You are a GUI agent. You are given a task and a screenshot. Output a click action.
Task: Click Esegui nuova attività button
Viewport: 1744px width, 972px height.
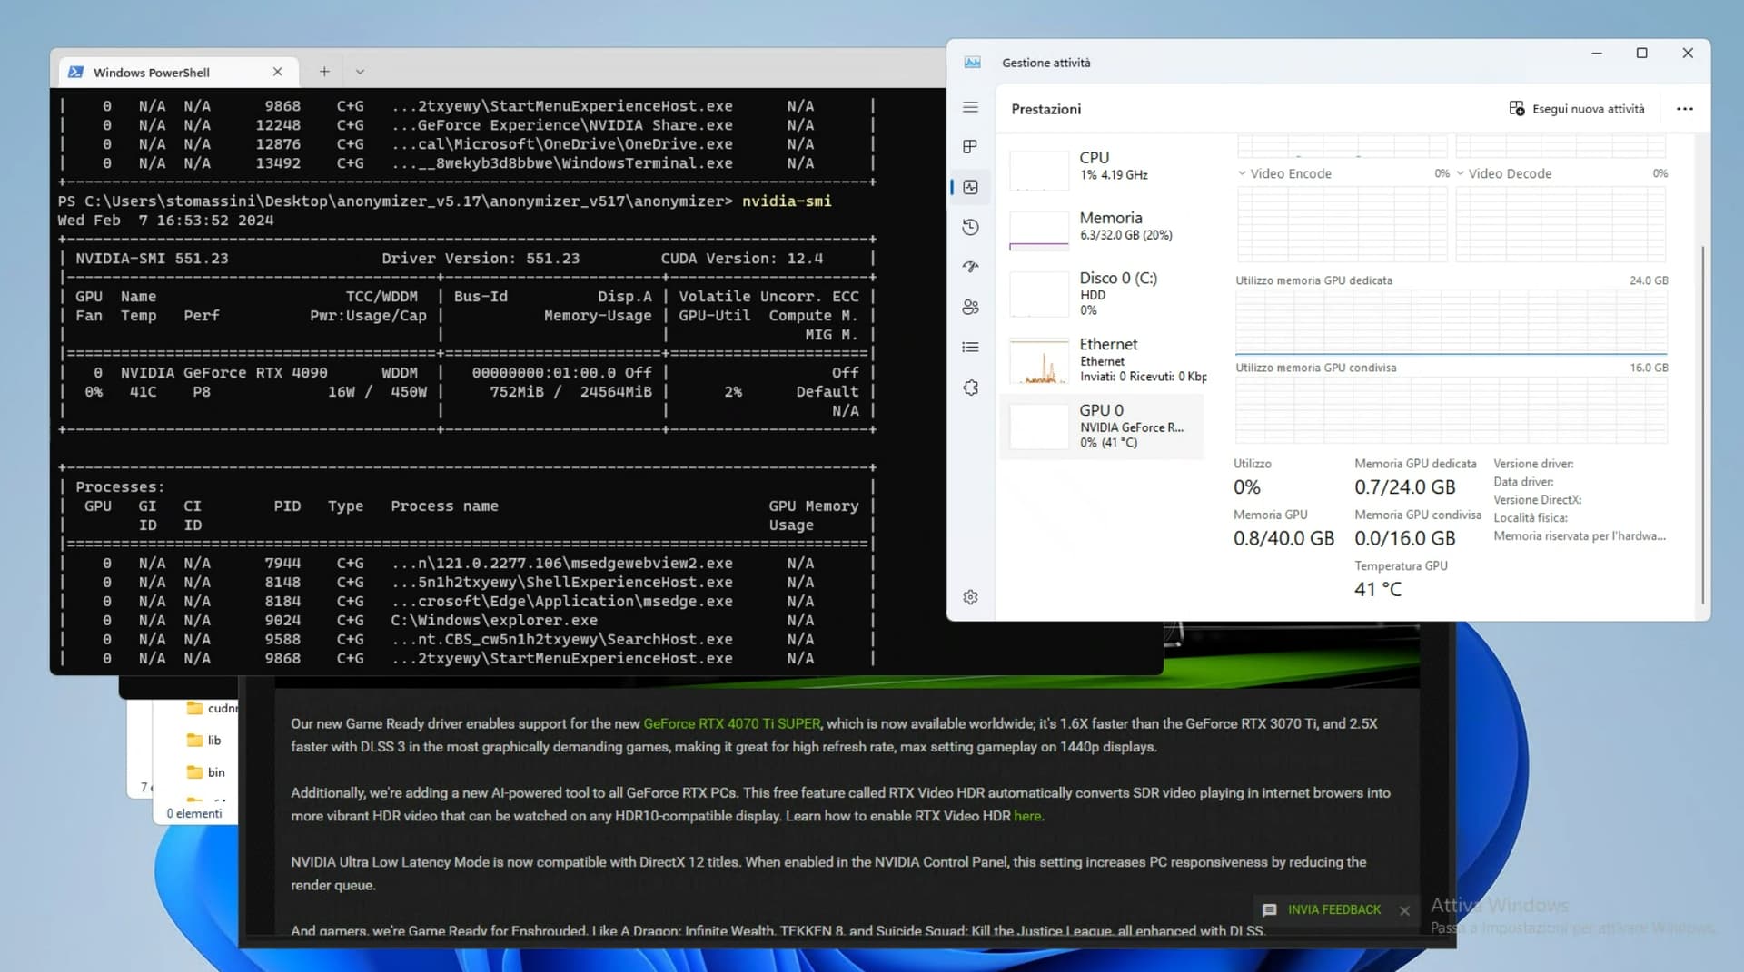tap(1576, 109)
